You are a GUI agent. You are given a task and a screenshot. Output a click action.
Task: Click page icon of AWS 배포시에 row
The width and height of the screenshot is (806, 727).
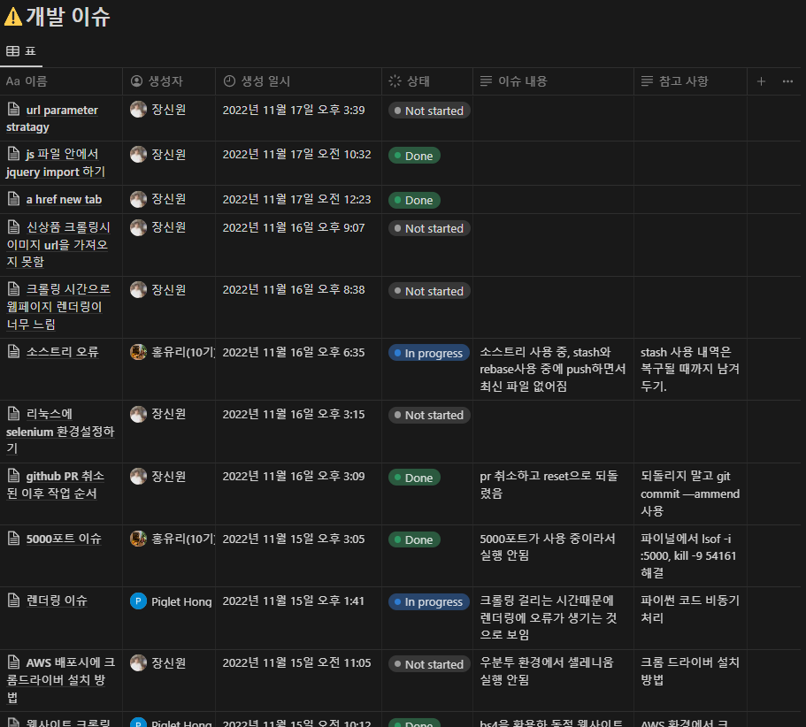tap(14, 662)
